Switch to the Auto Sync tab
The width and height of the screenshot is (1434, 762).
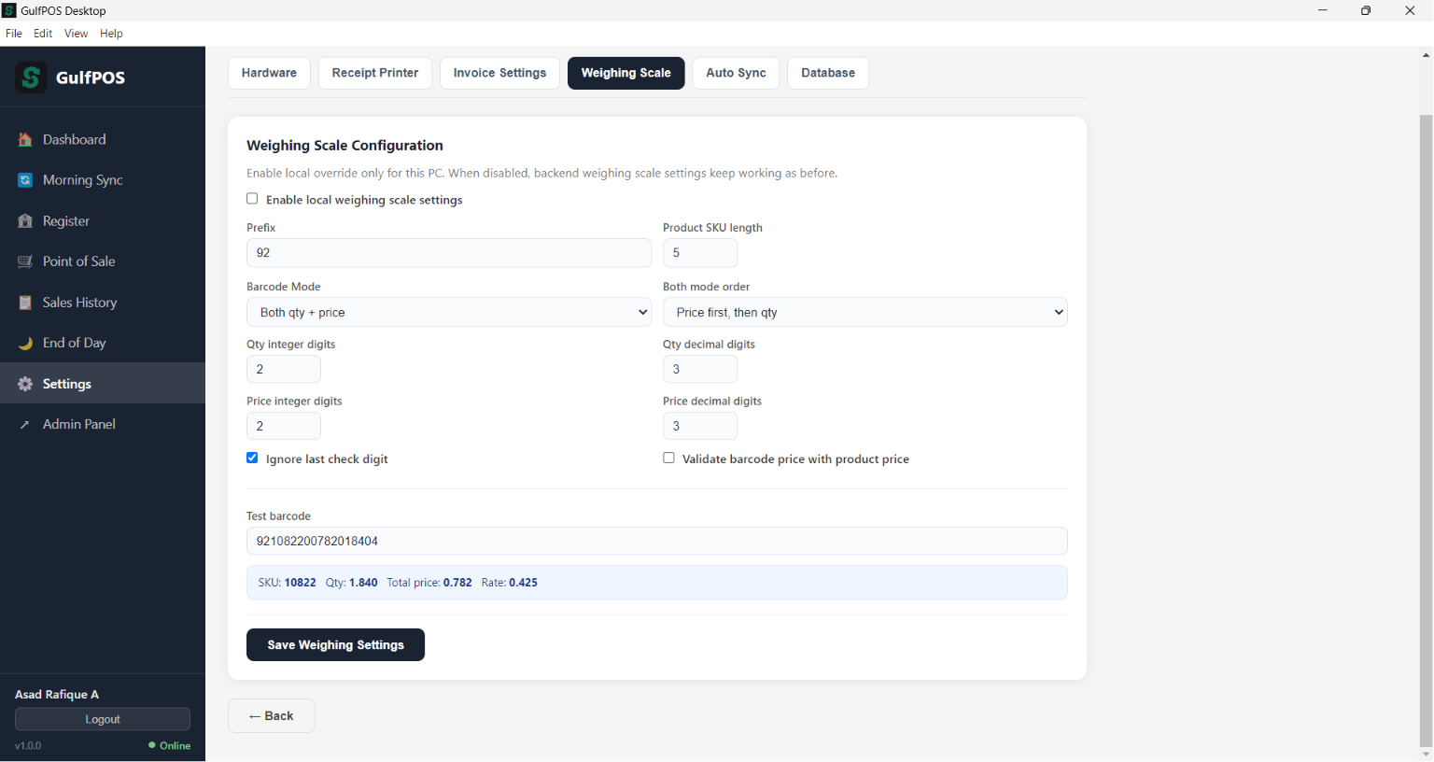coord(736,73)
